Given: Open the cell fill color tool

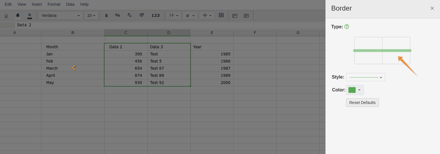Looking at the screenshot, I should [18, 15].
